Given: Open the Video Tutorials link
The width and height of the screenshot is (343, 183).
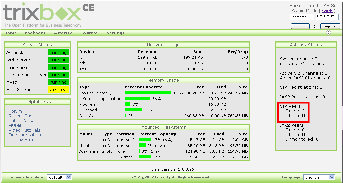Looking at the screenshot, I should (x=24, y=130).
